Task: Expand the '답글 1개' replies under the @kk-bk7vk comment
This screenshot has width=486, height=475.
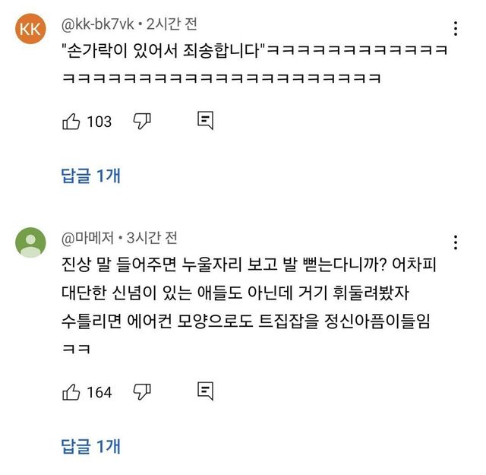Action: (x=90, y=176)
